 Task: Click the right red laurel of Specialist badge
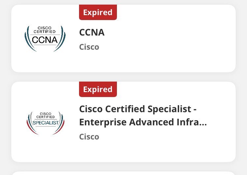[60, 128]
